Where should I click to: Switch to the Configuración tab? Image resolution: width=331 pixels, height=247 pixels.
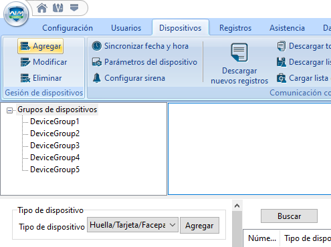coord(68,28)
